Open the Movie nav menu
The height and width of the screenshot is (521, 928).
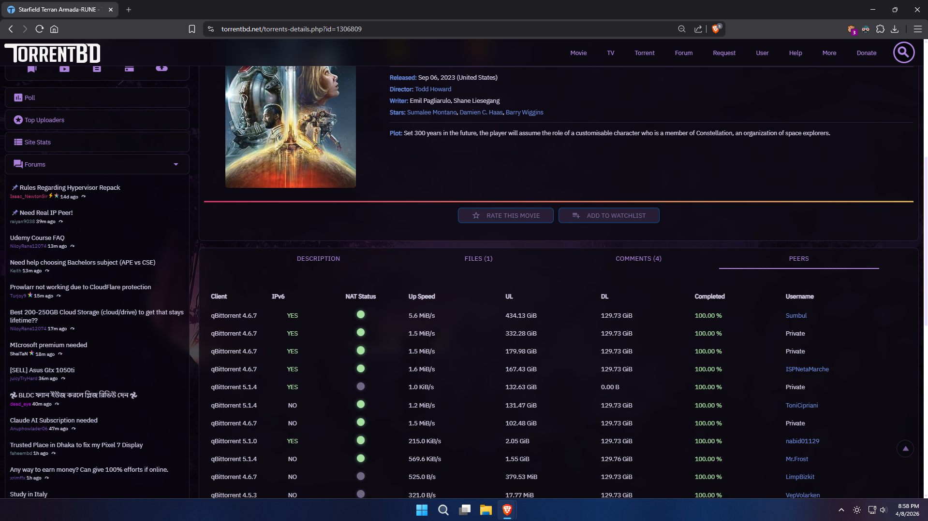[578, 53]
